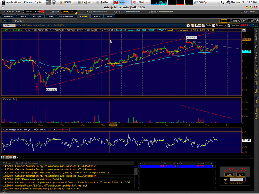Click the SELL button
259x194 pixels.
coord(229,175)
